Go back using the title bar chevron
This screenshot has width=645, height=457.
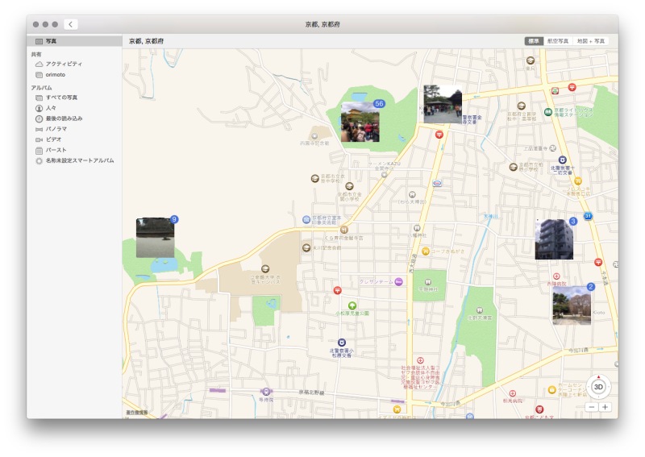[71, 24]
